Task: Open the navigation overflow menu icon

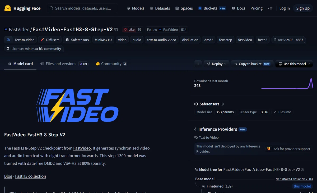Action: click(270, 8)
